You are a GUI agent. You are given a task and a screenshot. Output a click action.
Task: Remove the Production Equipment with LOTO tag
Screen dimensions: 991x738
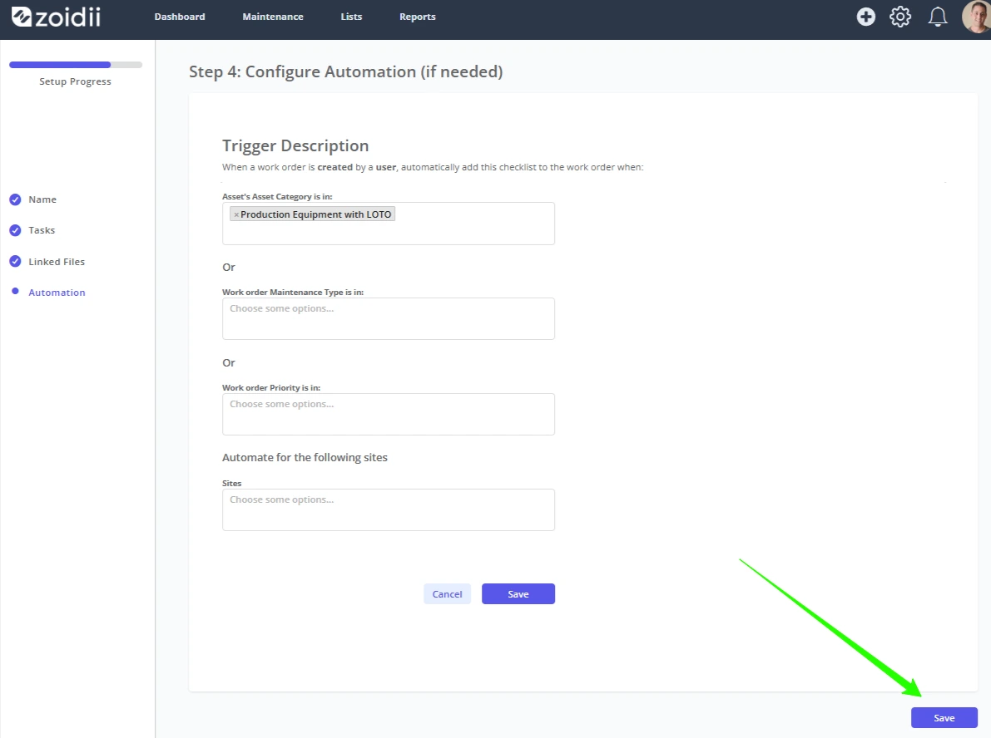click(236, 214)
